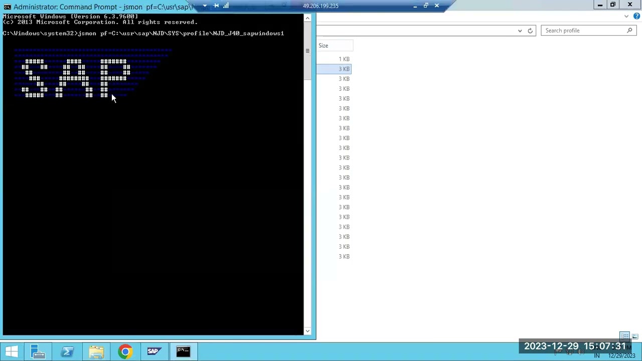Open the address bar history drop-down
This screenshot has height=361, width=642.
pyautogui.click(x=520, y=31)
